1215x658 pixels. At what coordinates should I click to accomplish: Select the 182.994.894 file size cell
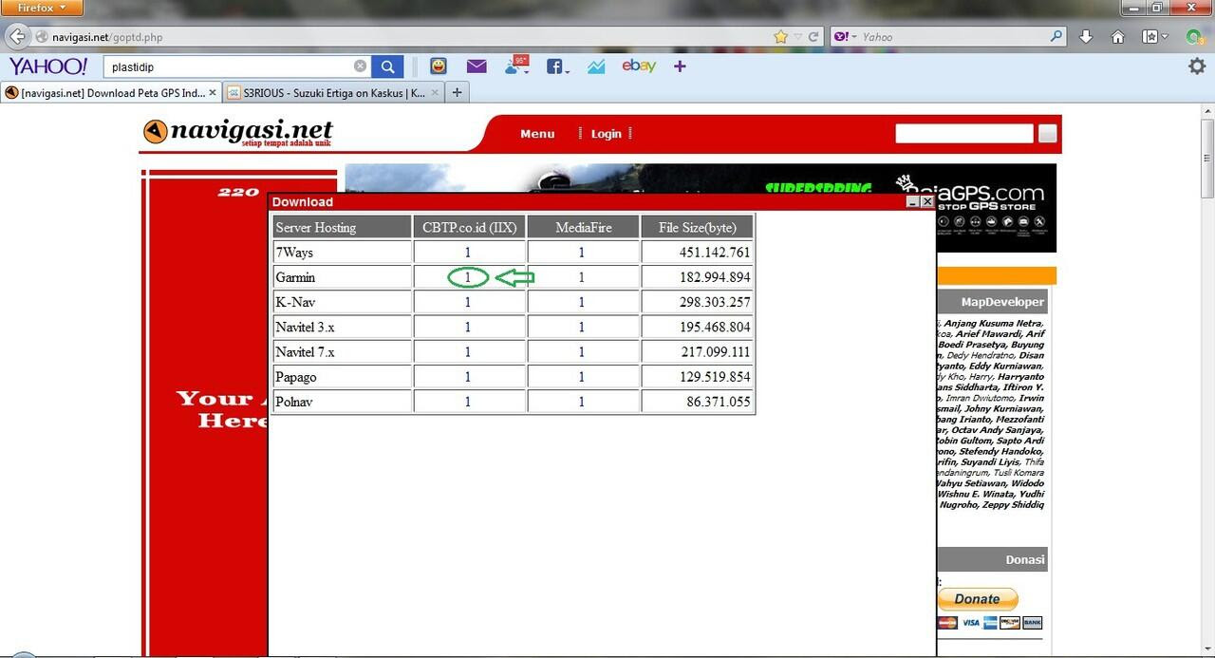(697, 277)
